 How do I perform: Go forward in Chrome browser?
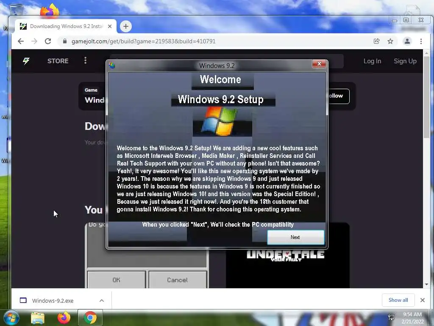point(34,41)
